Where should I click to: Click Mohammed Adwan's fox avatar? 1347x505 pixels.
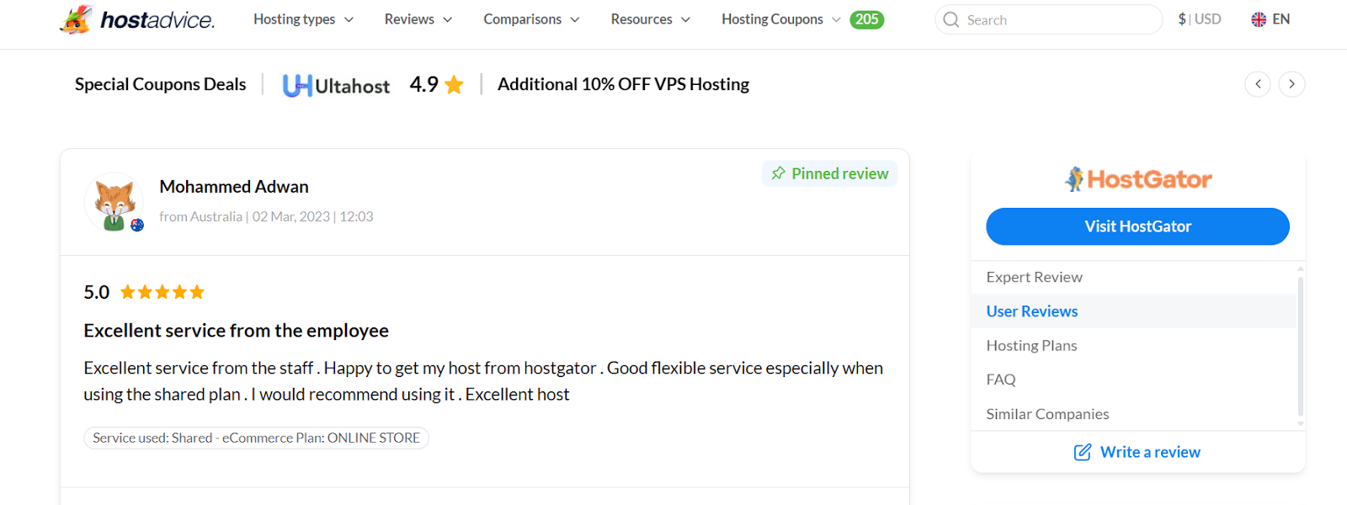point(114,202)
